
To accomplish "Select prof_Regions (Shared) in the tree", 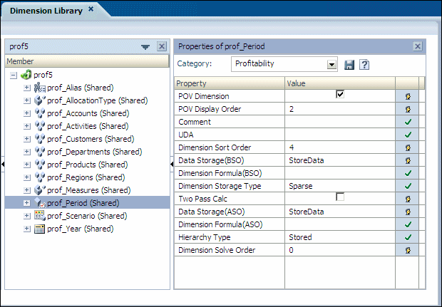I will coord(86,177).
